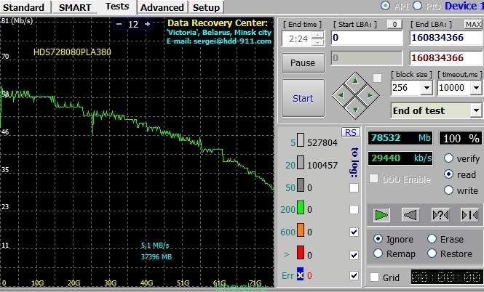Click the Start LBA input field
The height and width of the screenshot is (292, 484).
pyautogui.click(x=366, y=37)
